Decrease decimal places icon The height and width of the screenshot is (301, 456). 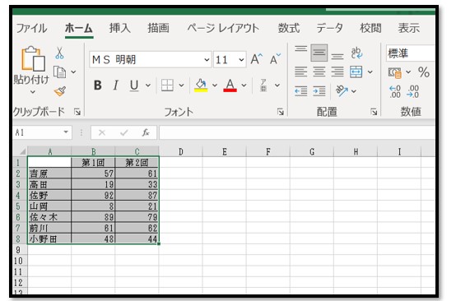point(413,91)
